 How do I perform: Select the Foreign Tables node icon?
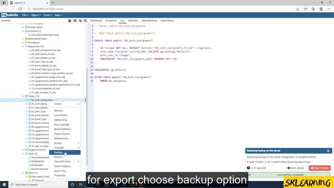(x=26, y=27)
